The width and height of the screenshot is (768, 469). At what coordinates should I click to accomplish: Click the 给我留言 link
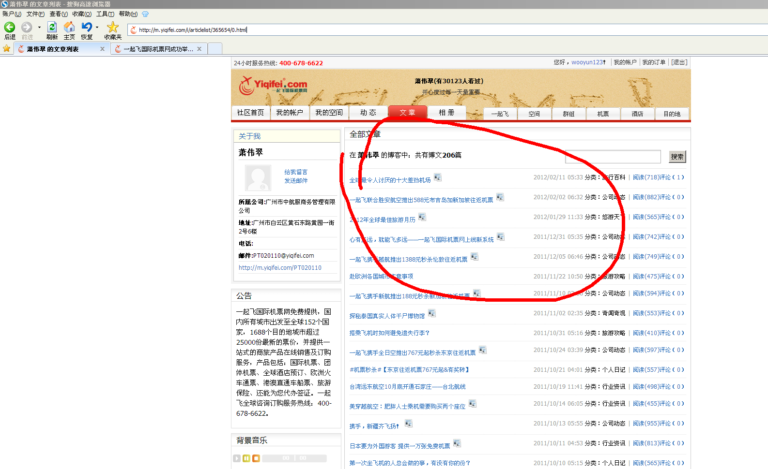296,172
